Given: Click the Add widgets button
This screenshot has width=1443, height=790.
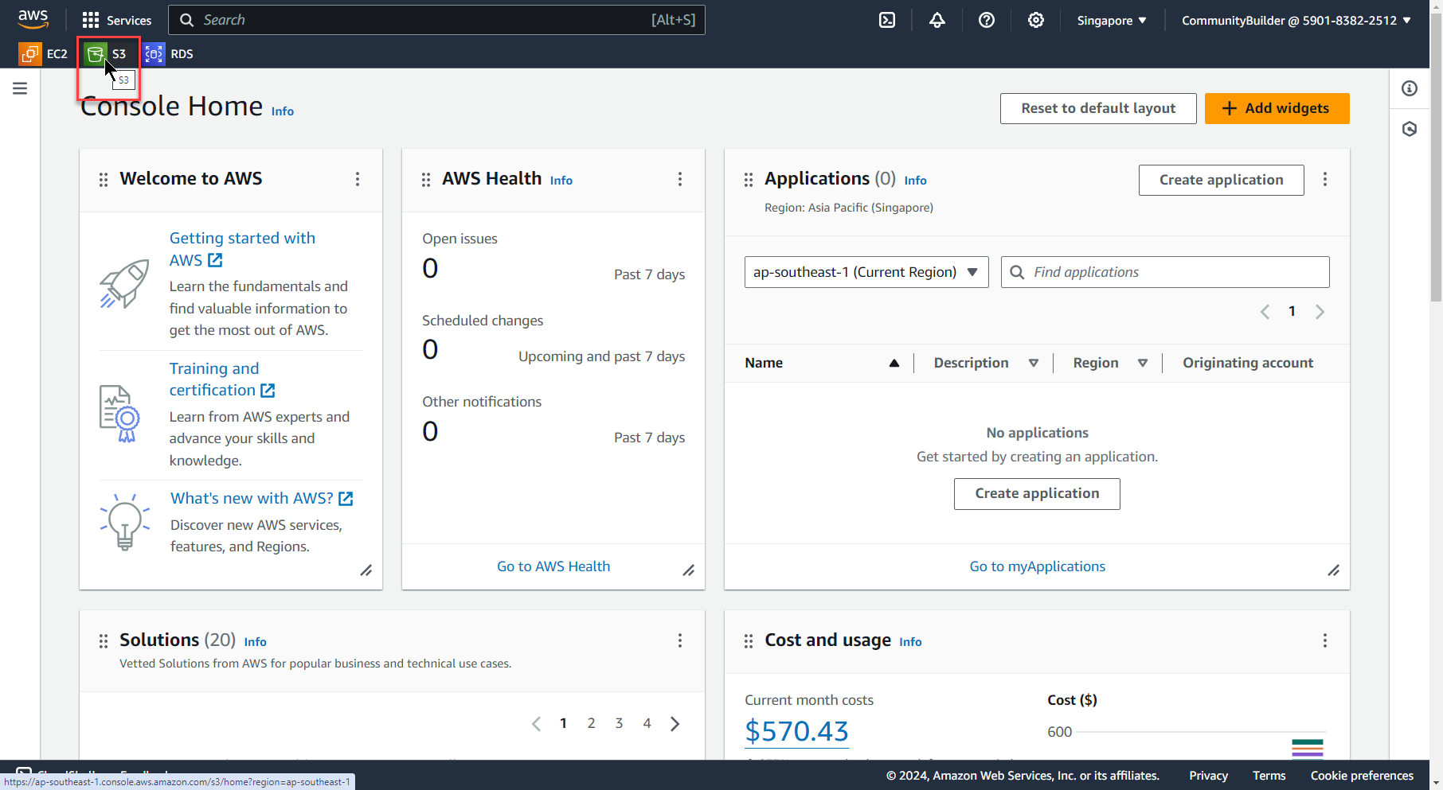Looking at the screenshot, I should coord(1277,108).
